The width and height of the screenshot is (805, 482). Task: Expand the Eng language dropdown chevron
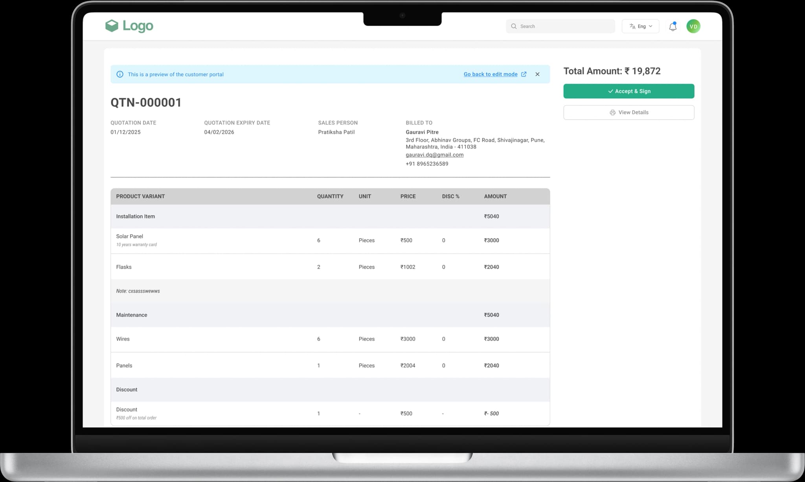tap(651, 26)
